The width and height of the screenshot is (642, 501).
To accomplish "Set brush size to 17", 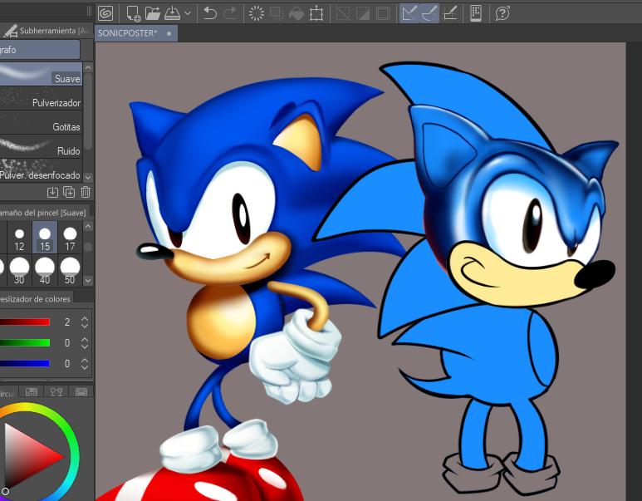I will click(x=70, y=239).
